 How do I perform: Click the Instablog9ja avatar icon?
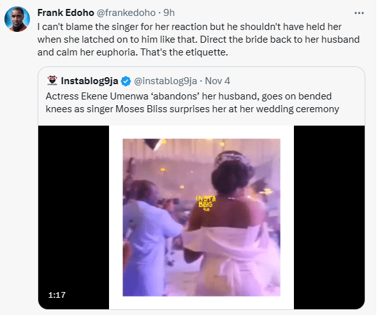(54, 81)
